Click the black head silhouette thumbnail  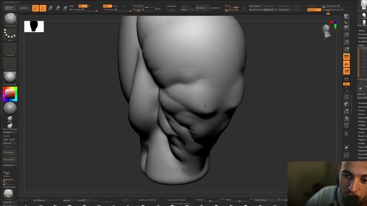34,26
